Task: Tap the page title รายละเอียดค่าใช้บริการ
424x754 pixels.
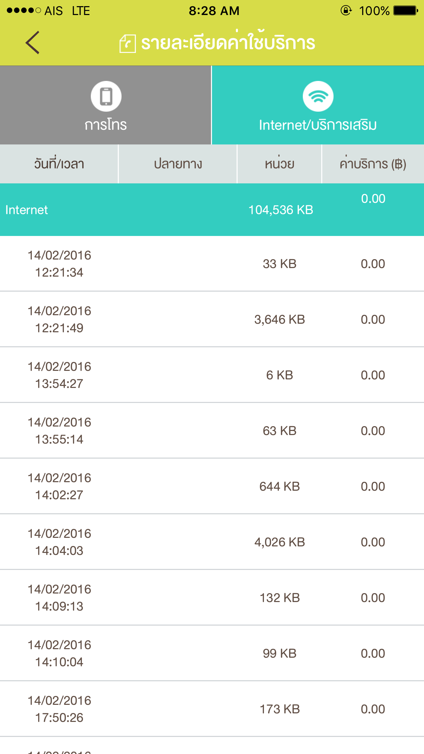Action: (x=228, y=43)
